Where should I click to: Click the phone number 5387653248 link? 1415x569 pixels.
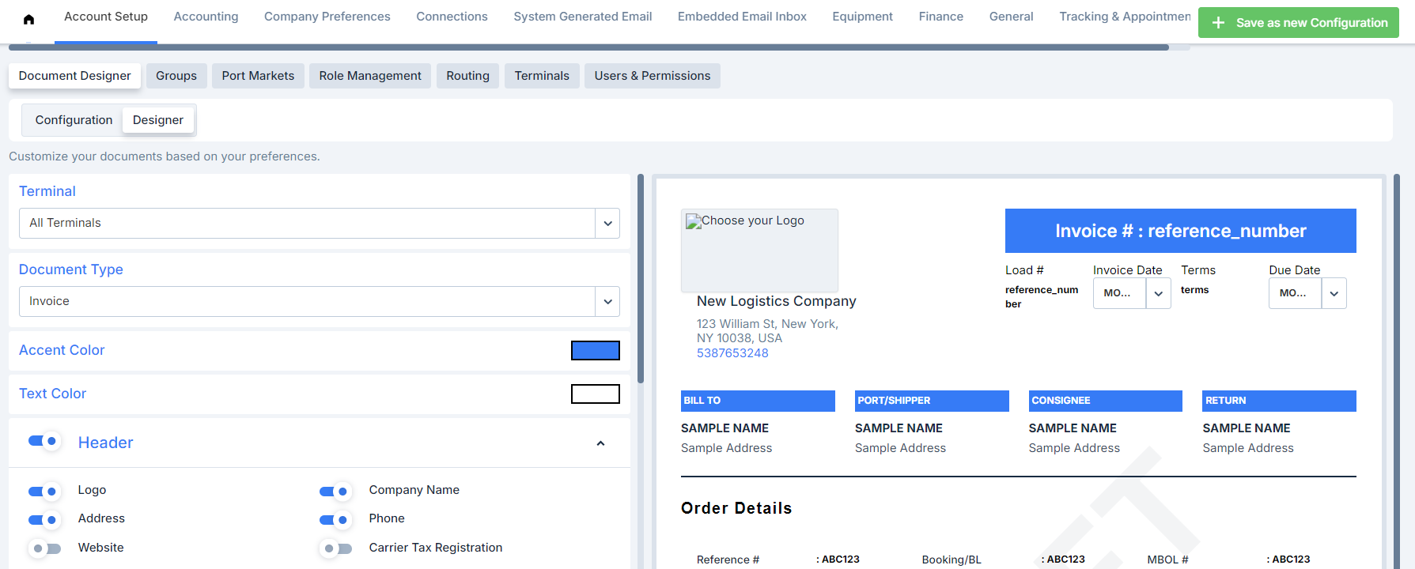pos(732,353)
